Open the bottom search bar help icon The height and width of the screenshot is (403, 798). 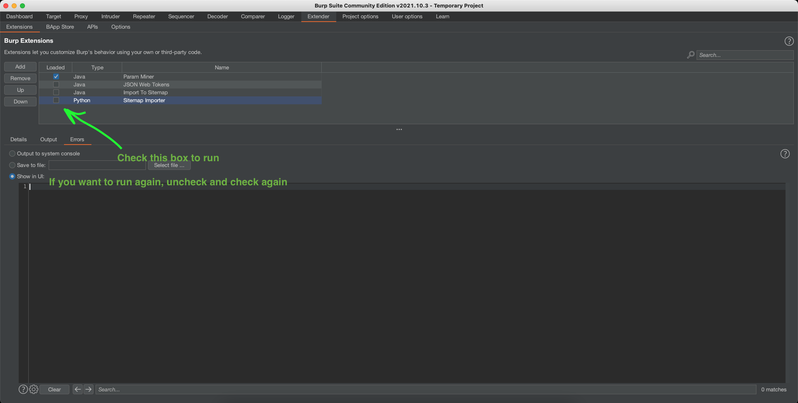[23, 389]
